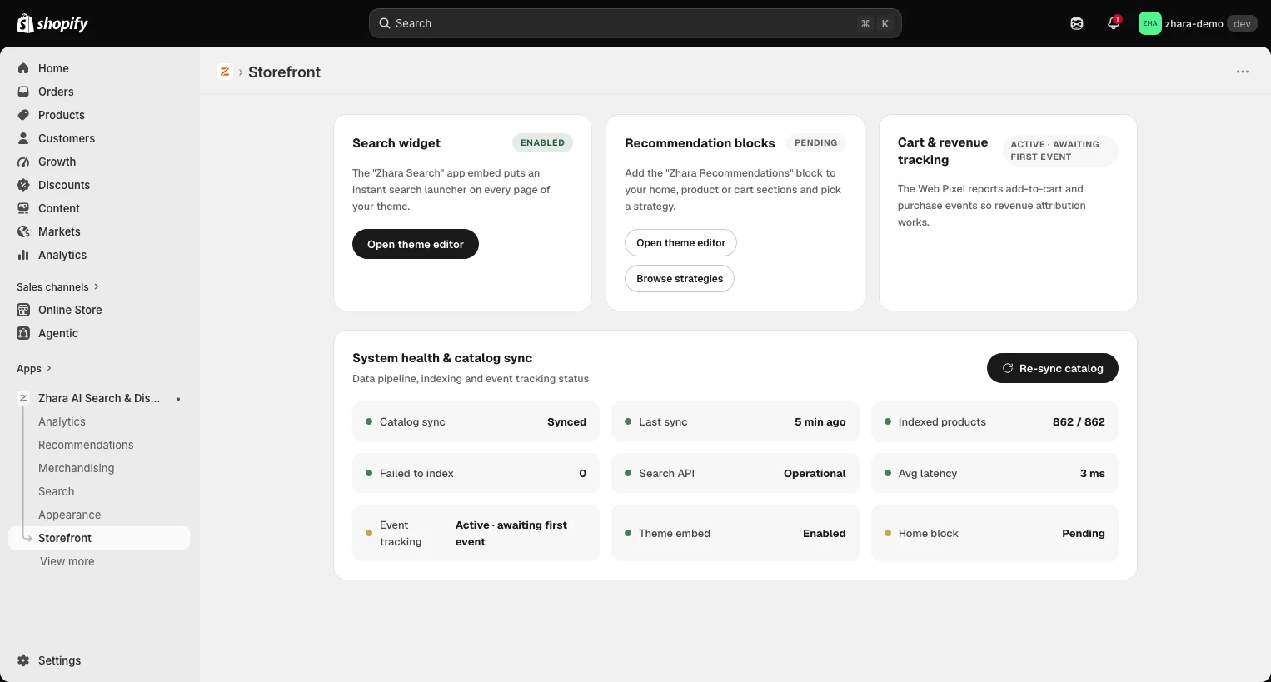Click the Analytics bar chart icon
The height and width of the screenshot is (682, 1271).
pos(23,255)
